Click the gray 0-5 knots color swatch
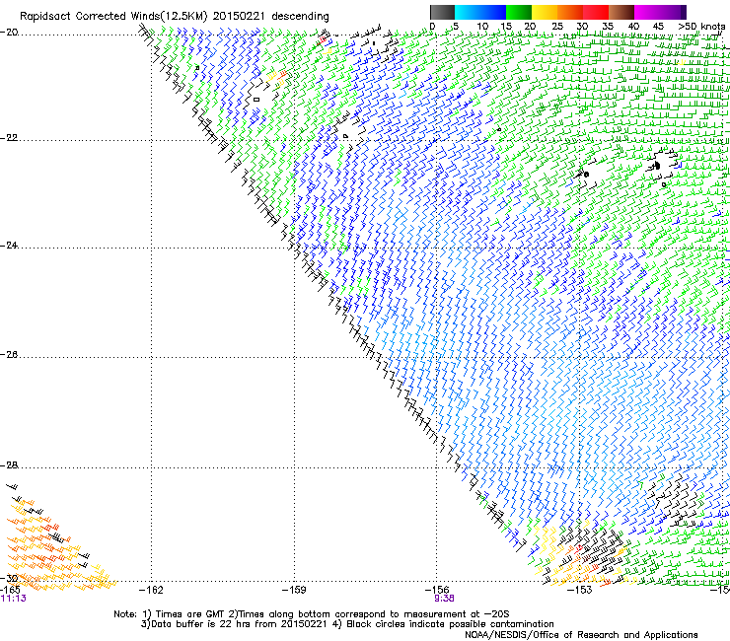This screenshot has width=730, height=641. [442, 12]
